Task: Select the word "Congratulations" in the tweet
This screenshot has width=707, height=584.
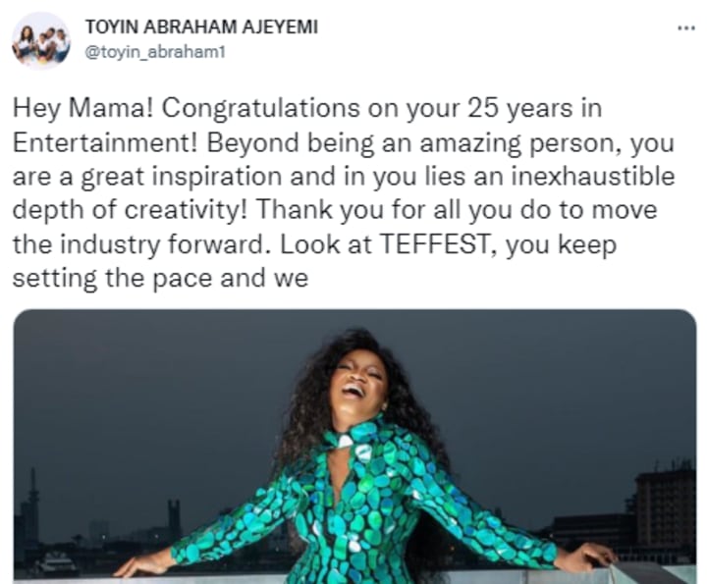Action: (x=261, y=109)
